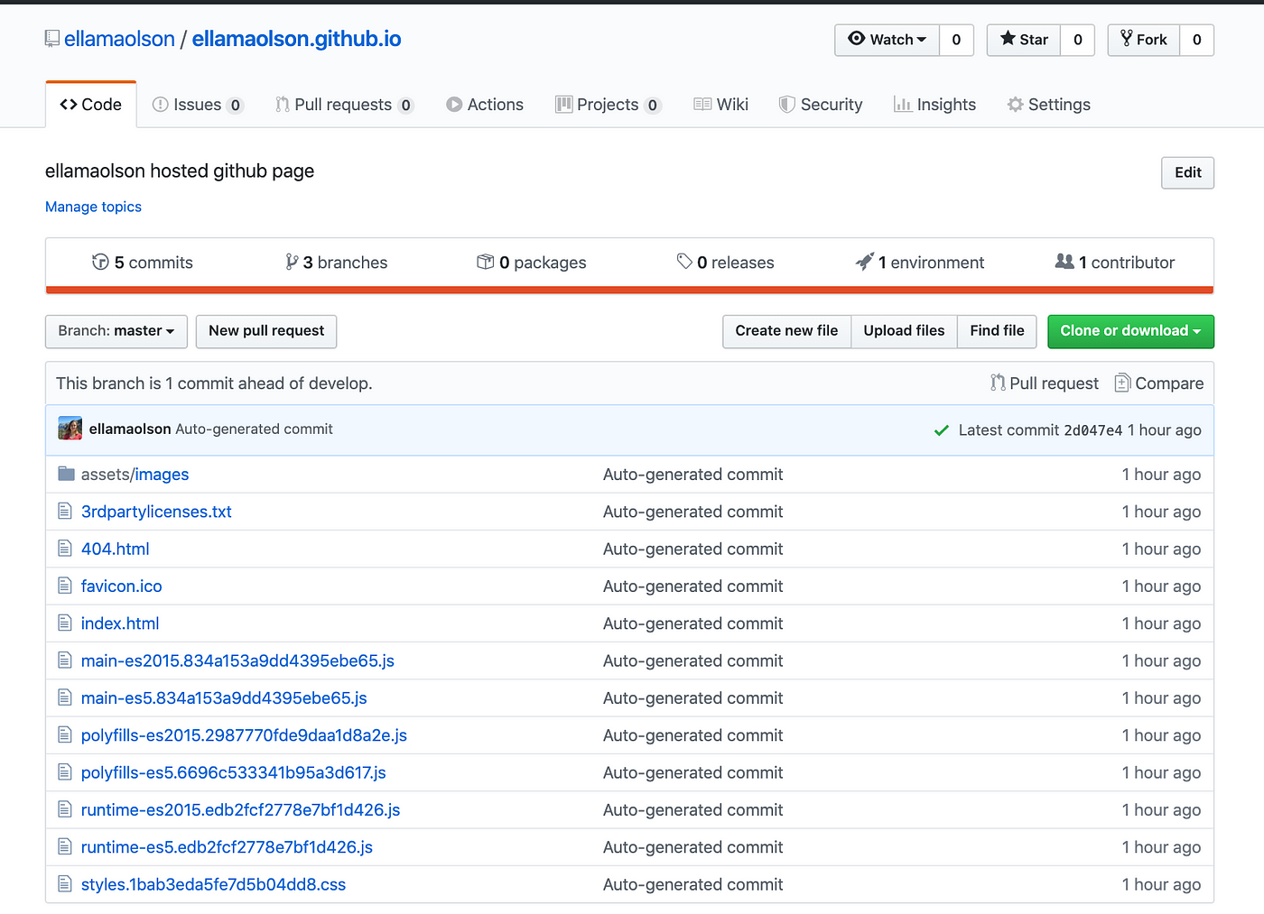Open runtime-es5.edb2fcf2778e7bf1d426.js file

[227, 847]
